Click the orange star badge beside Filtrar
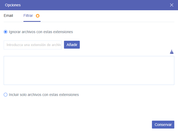178x133 pixels. click(x=38, y=16)
